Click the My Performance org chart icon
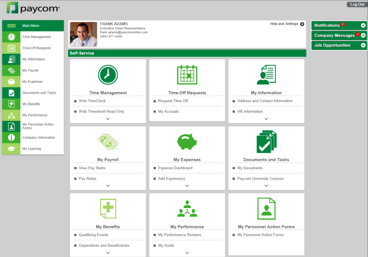Screen dimensions: 368x257 point(187,209)
